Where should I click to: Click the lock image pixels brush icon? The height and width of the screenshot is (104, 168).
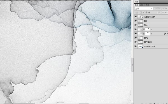(144, 13)
